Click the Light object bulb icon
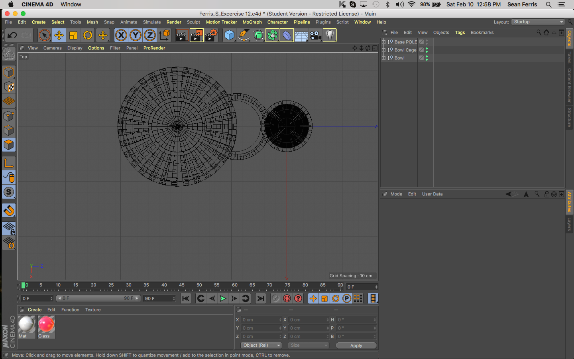Image resolution: width=574 pixels, height=359 pixels. pyautogui.click(x=330, y=36)
